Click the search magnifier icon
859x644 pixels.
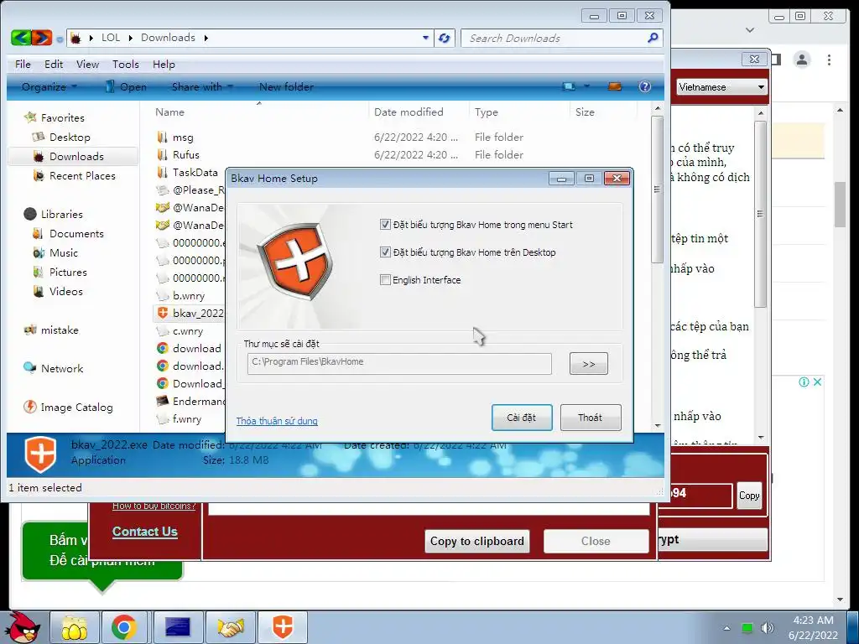(653, 38)
